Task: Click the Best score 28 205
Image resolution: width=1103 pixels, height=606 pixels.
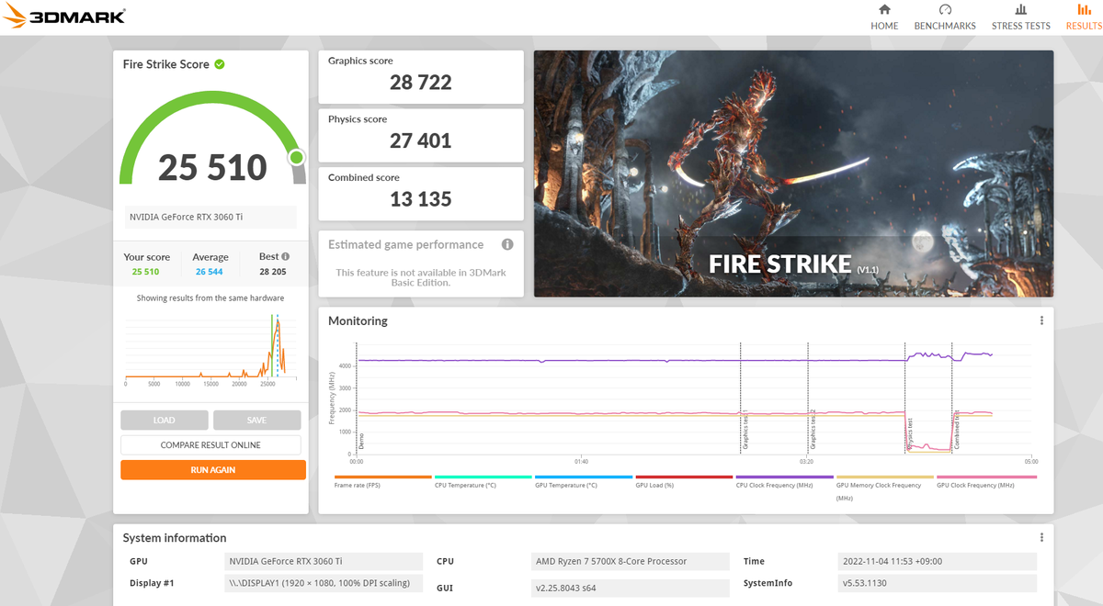Action: pyautogui.click(x=273, y=272)
